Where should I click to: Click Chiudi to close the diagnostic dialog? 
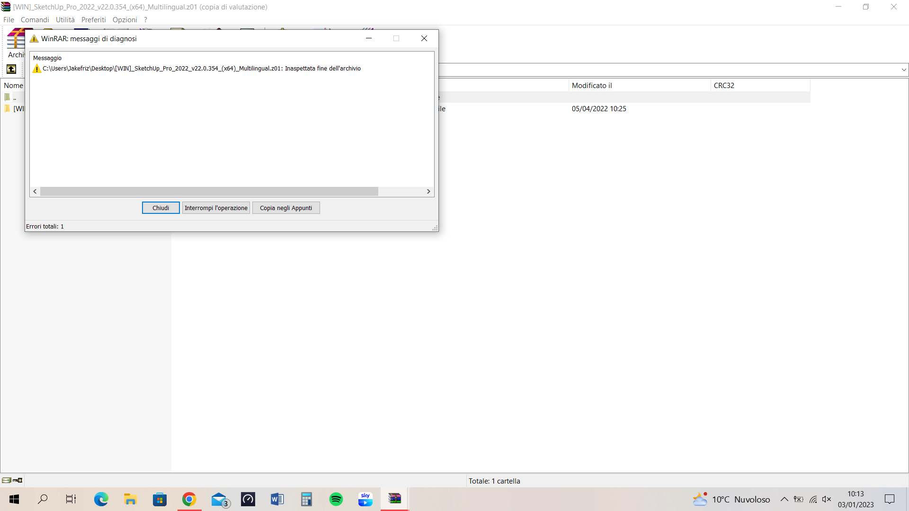[160, 208]
